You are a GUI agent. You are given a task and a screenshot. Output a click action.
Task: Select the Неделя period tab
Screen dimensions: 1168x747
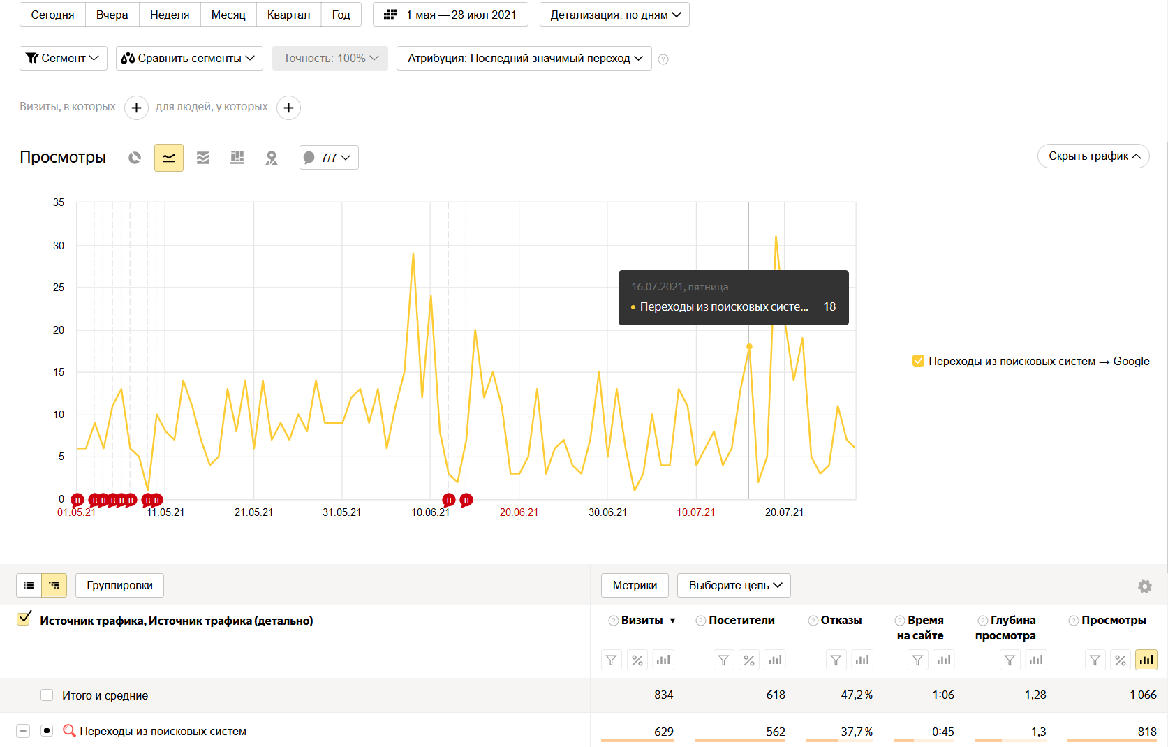[170, 15]
